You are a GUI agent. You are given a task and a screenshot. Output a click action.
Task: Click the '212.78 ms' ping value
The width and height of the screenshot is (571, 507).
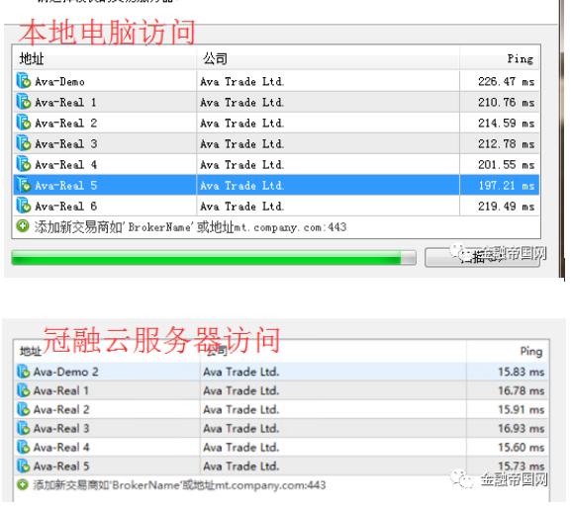coord(507,143)
